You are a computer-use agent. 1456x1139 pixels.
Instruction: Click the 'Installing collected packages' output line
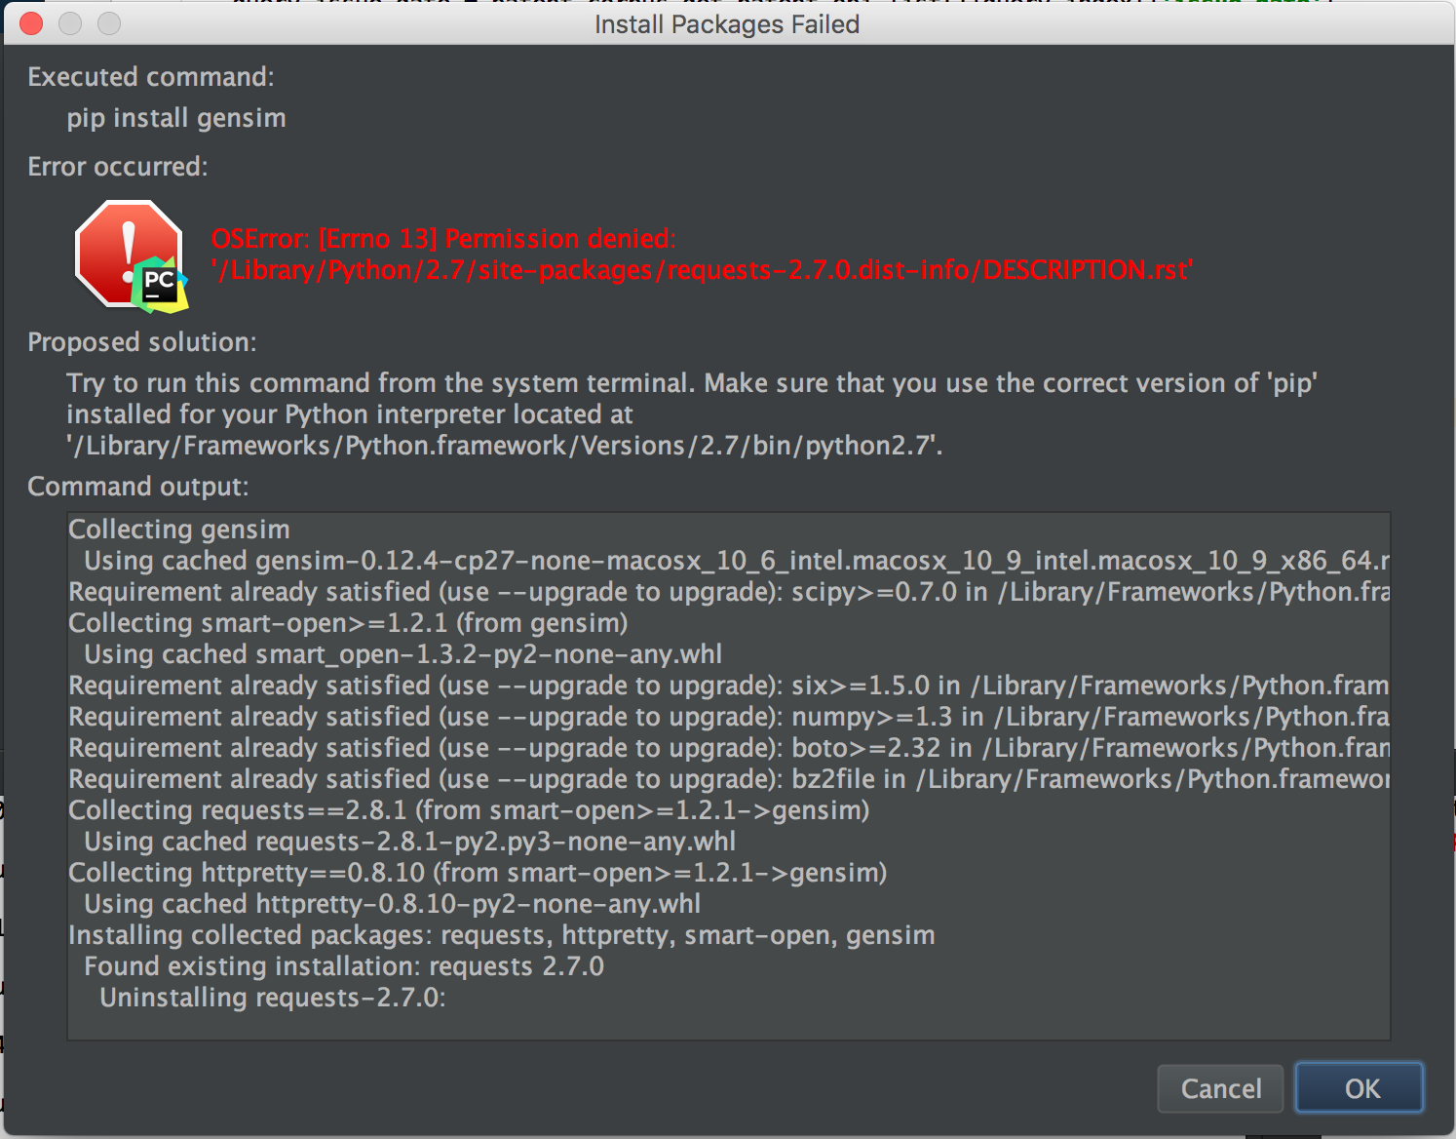[502, 935]
